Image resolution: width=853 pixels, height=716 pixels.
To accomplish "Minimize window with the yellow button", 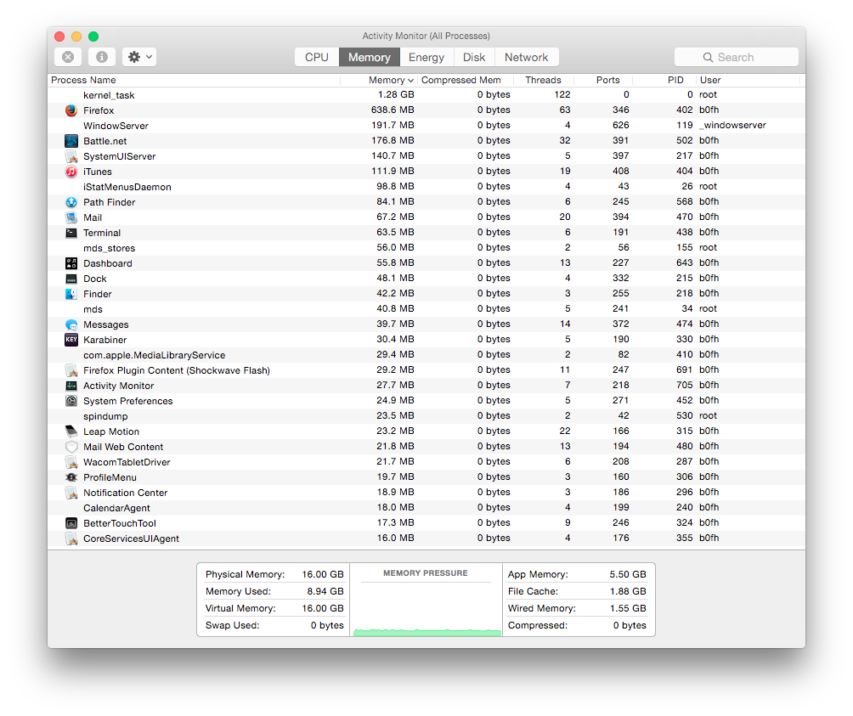I will tap(76, 37).
